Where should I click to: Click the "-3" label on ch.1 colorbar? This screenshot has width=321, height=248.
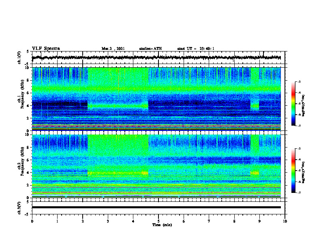[299, 82]
